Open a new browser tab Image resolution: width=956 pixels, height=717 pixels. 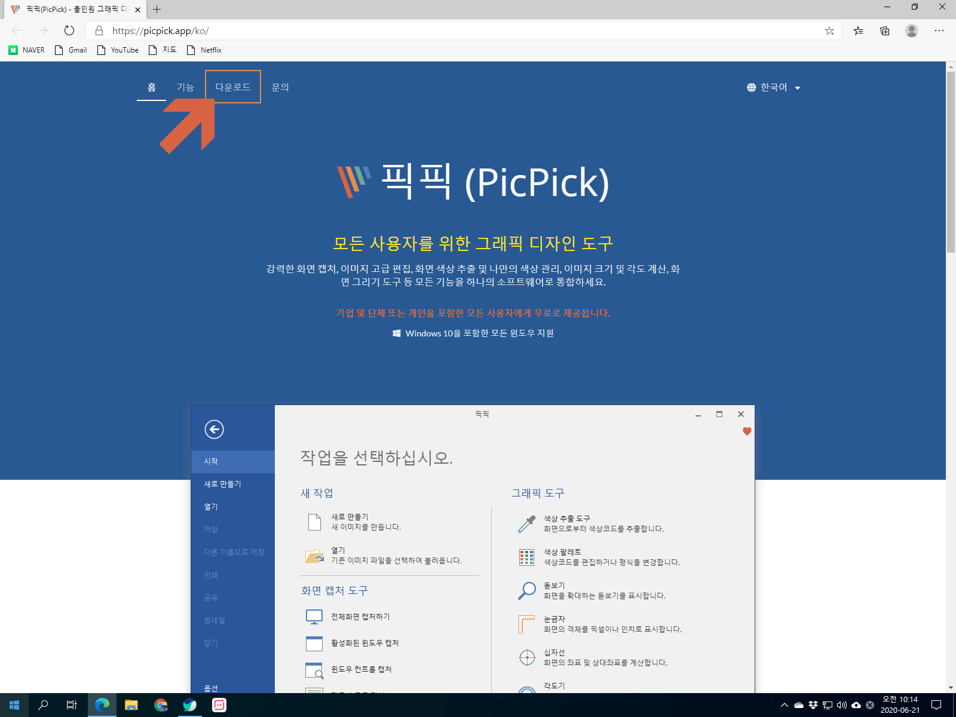[157, 9]
